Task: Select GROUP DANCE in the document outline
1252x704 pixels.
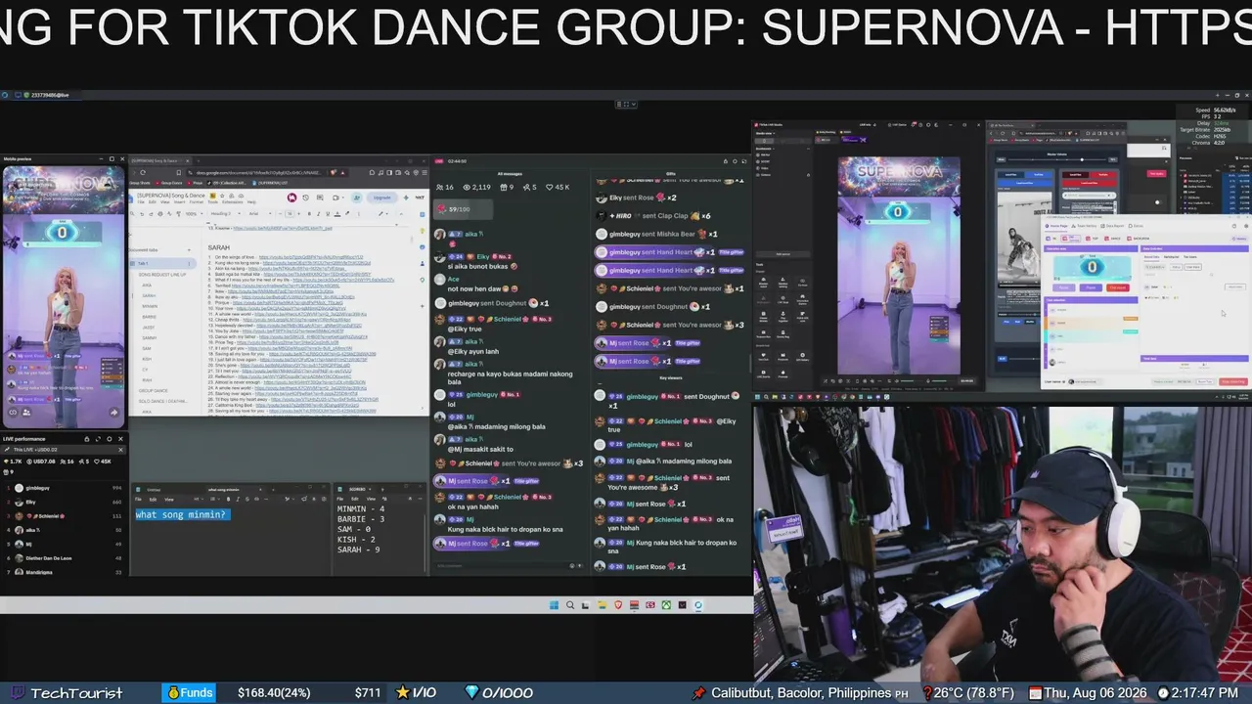Action: coord(154,391)
